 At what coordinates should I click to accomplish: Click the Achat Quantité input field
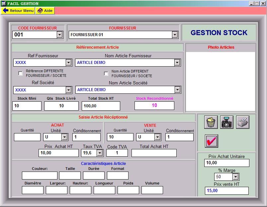[x=27, y=137]
